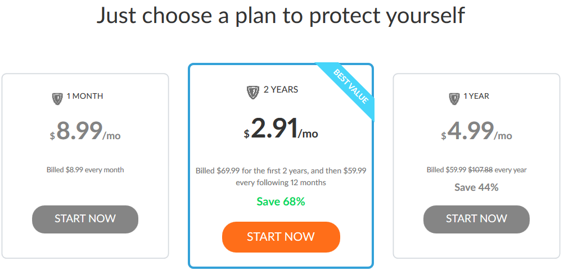Click the shield icon beside 2 YEARS
The width and height of the screenshot is (564, 275).
253,92
